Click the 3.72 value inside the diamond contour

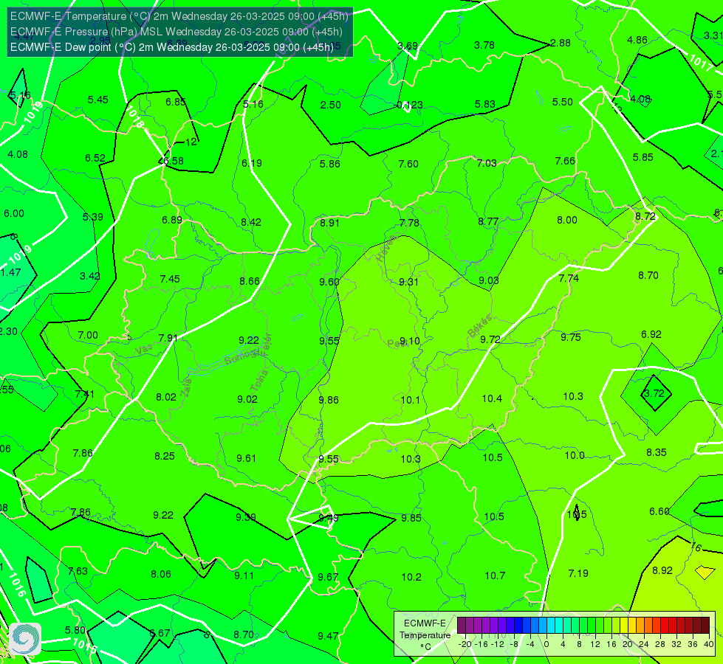point(654,393)
